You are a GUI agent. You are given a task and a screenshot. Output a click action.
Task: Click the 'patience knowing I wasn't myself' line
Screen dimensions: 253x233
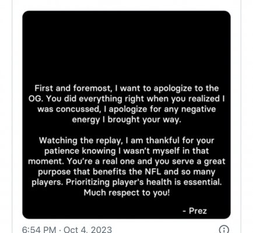tap(126, 151)
